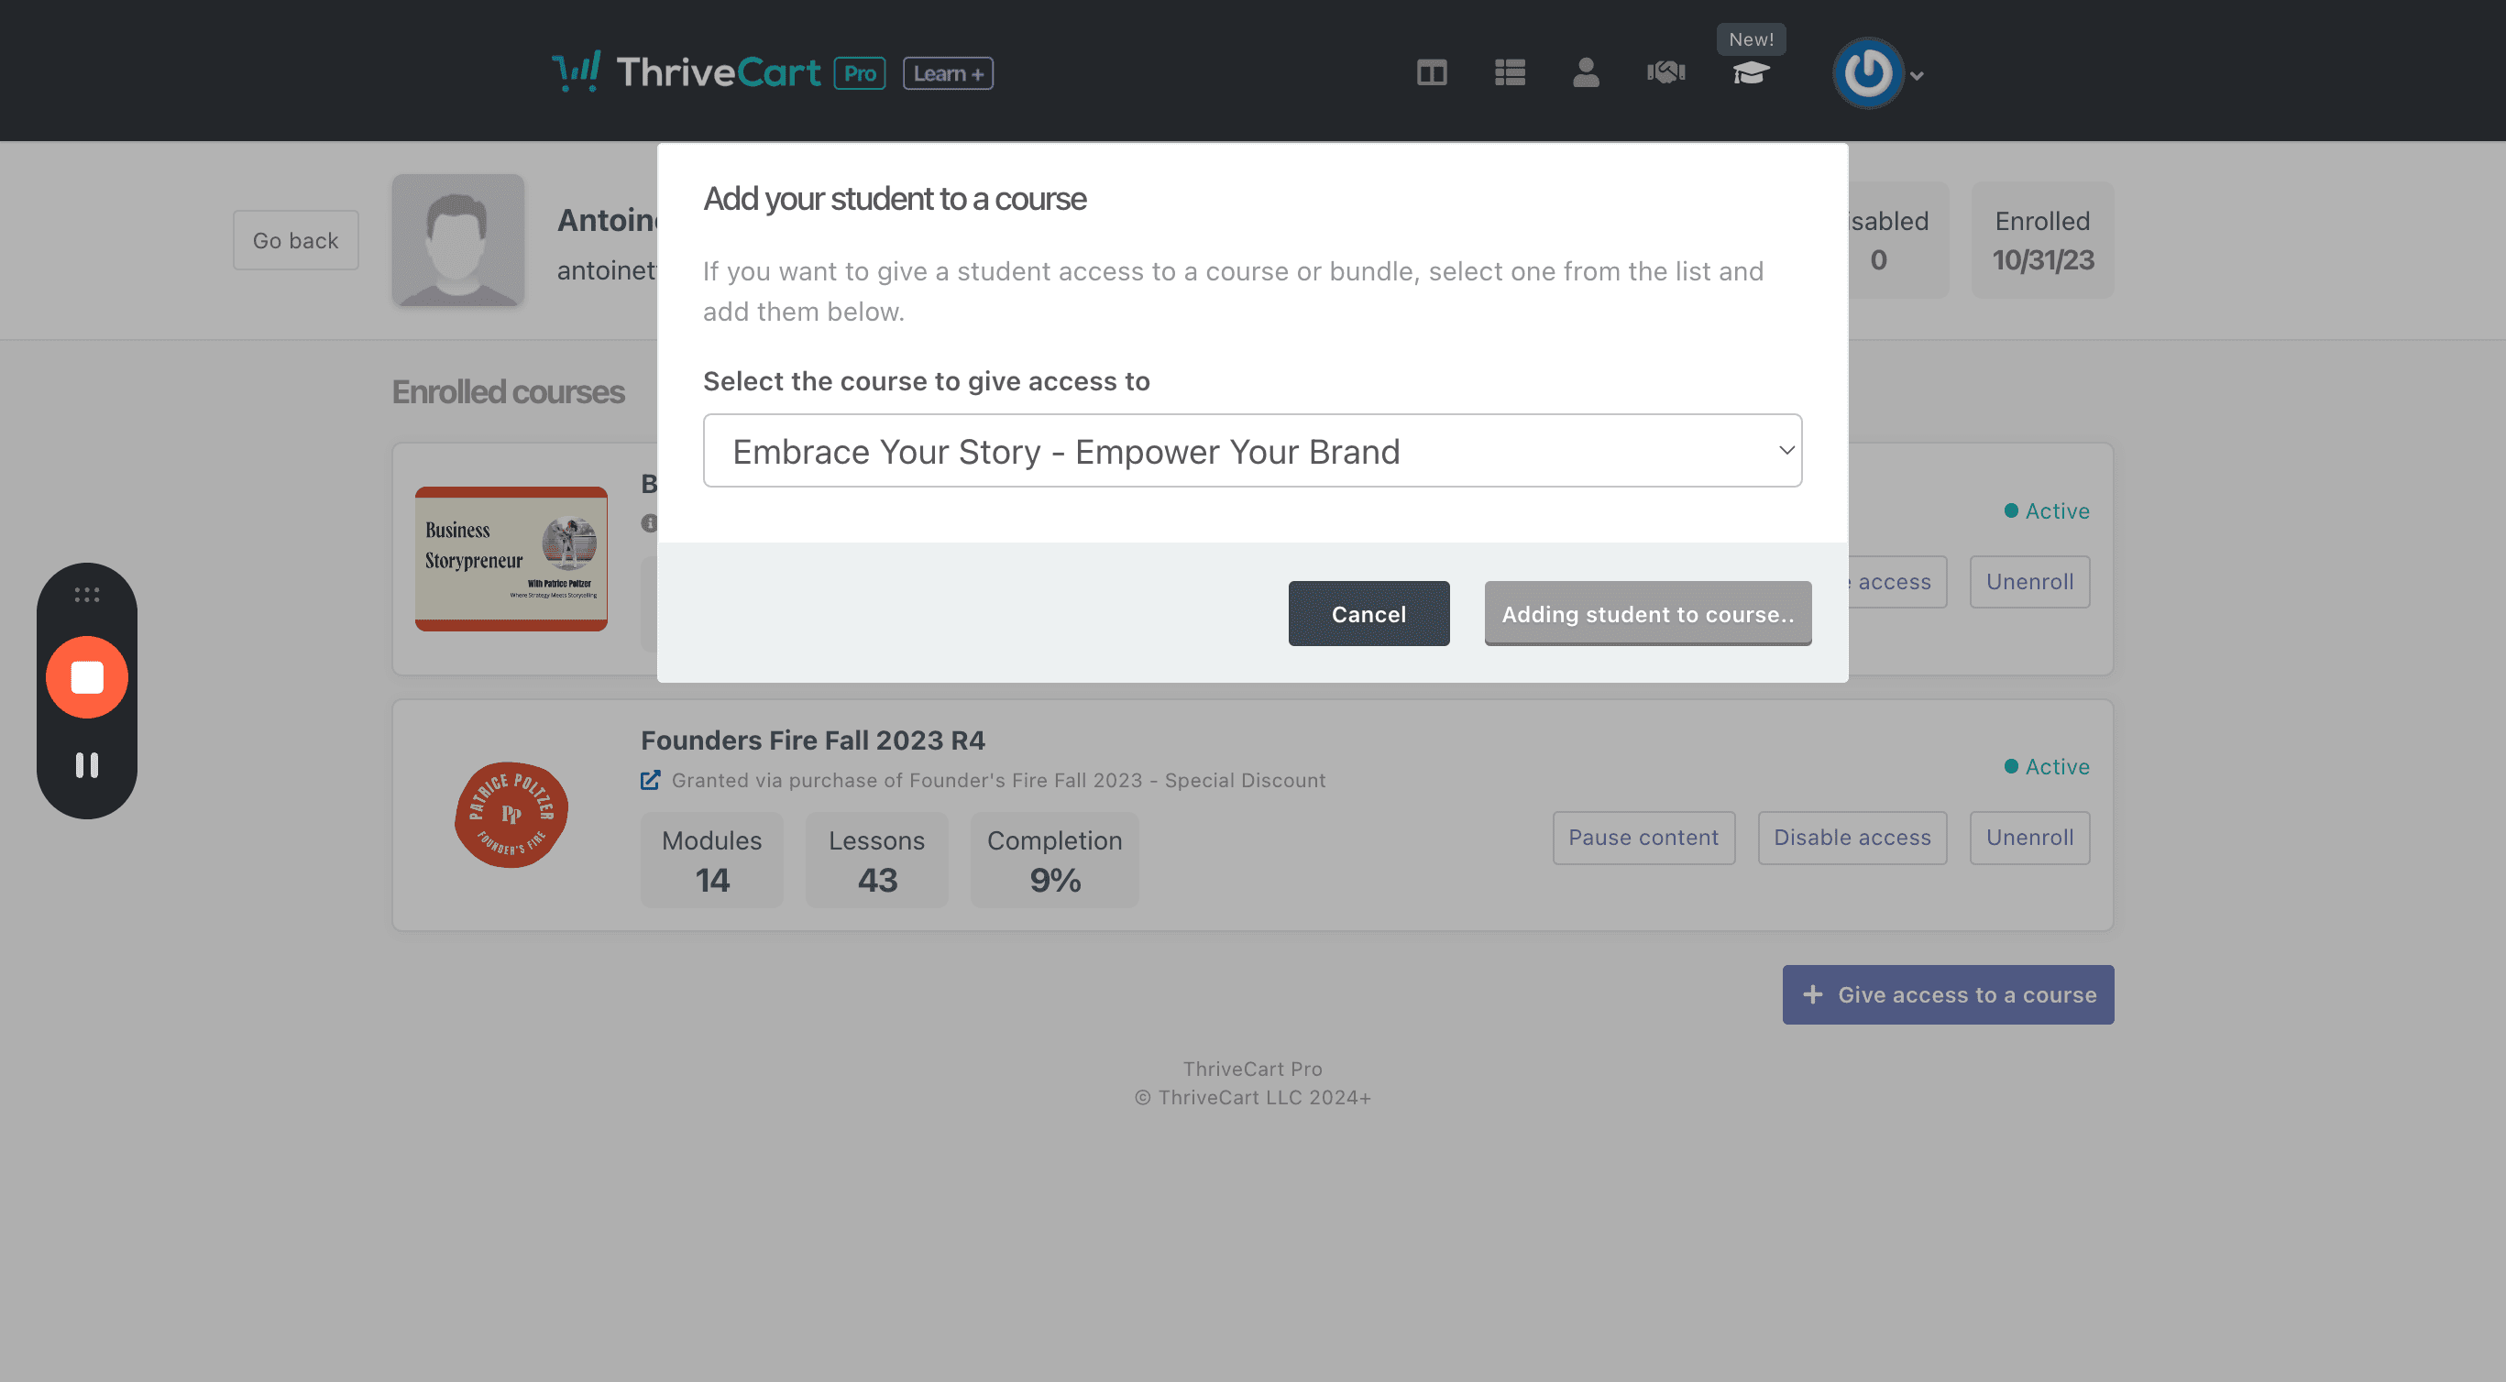The image size is (2506, 1382).
Task: Click the Granted via purchase text
Action: 998,780
